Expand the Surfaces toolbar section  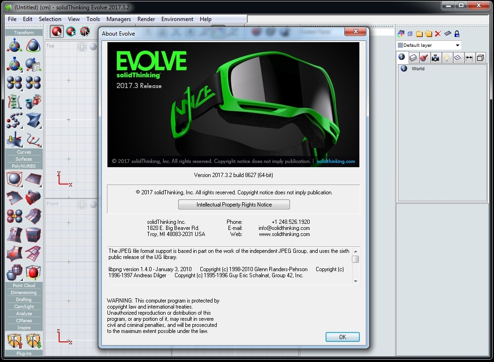[24, 159]
